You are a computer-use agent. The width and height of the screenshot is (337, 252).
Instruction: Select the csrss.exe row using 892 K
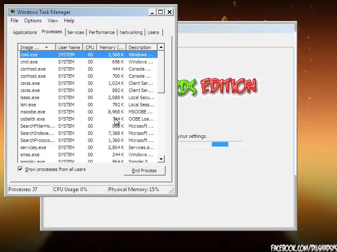88,90
